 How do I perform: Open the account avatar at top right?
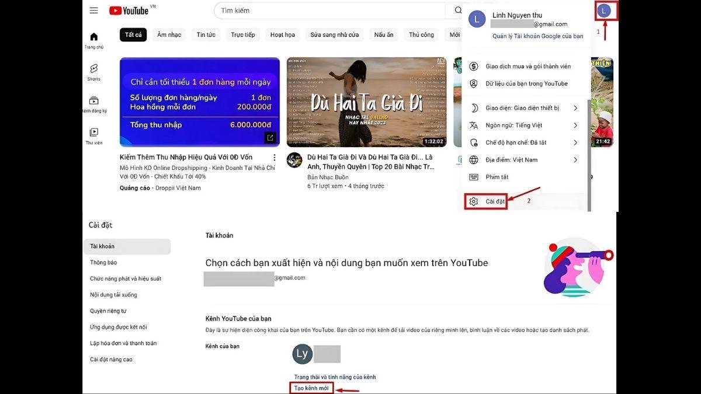(x=605, y=11)
